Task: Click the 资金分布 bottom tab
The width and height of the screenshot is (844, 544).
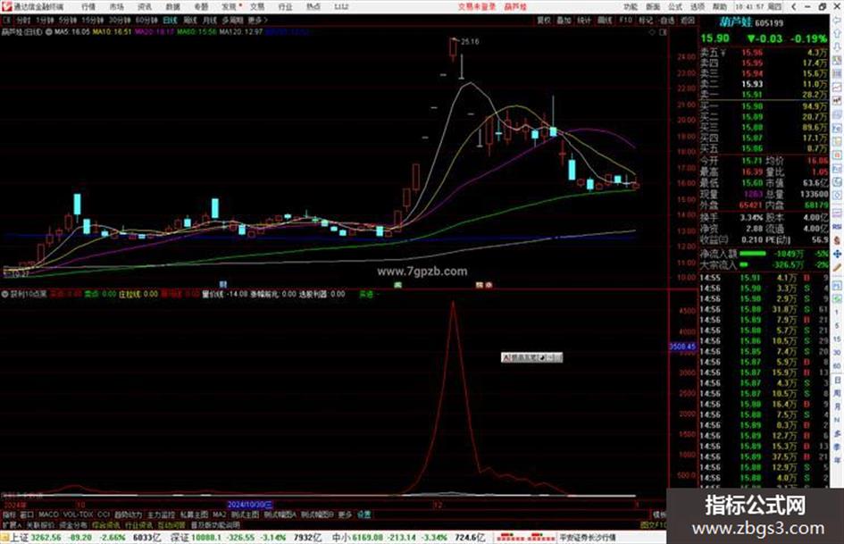Action: pyautogui.click(x=72, y=524)
